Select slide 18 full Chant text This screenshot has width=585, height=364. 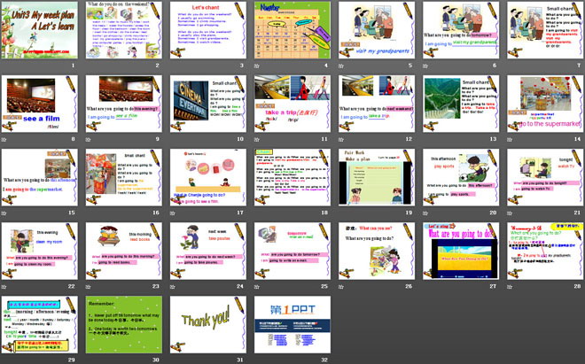[x=292, y=177]
